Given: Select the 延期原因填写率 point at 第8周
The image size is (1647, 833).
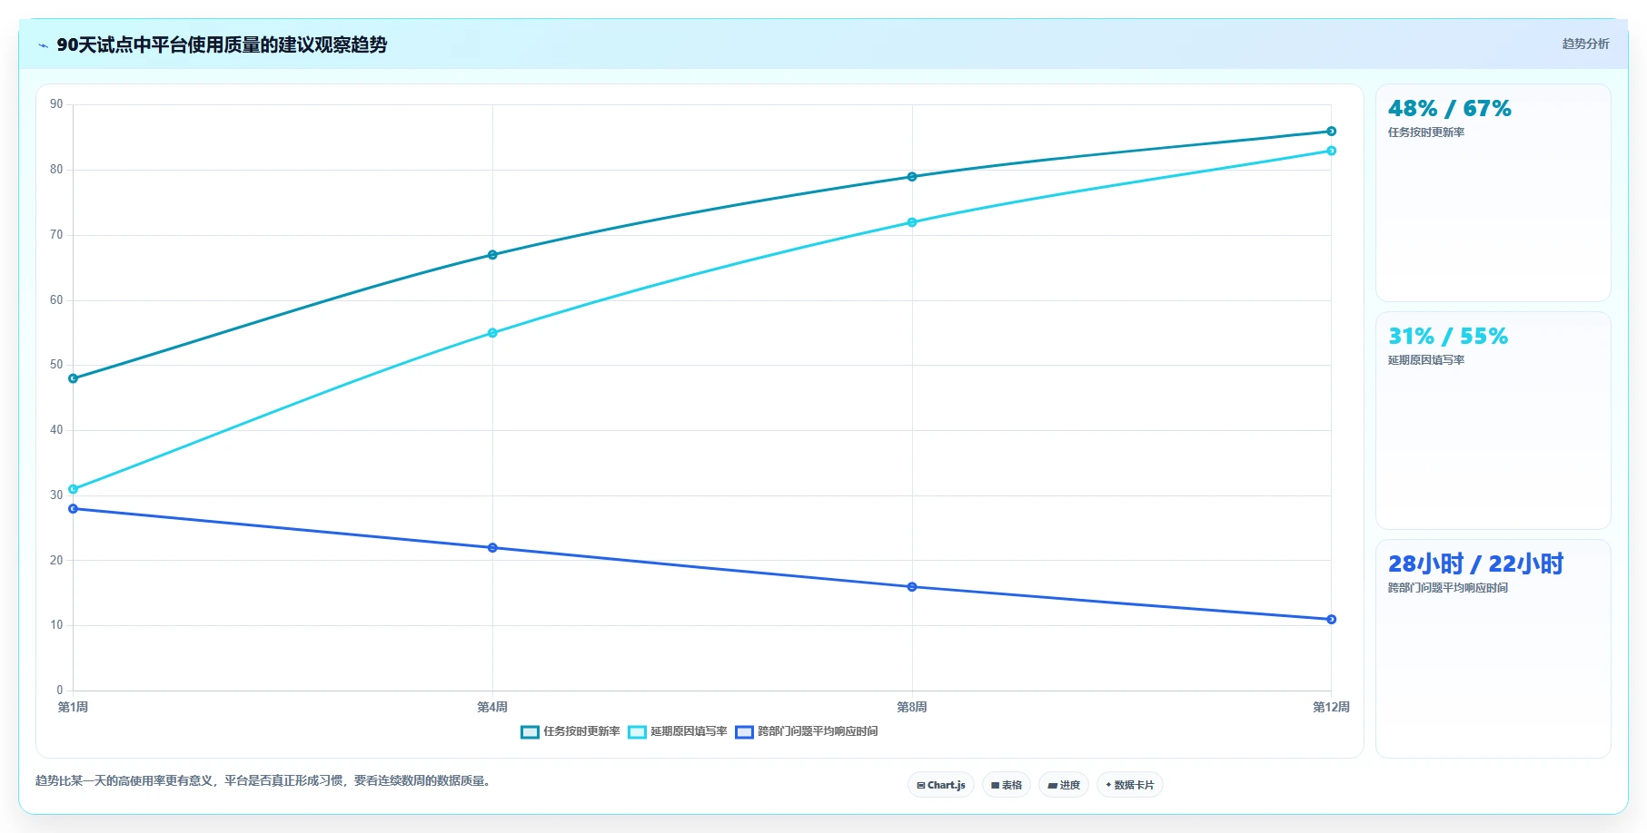Looking at the screenshot, I should coord(912,222).
